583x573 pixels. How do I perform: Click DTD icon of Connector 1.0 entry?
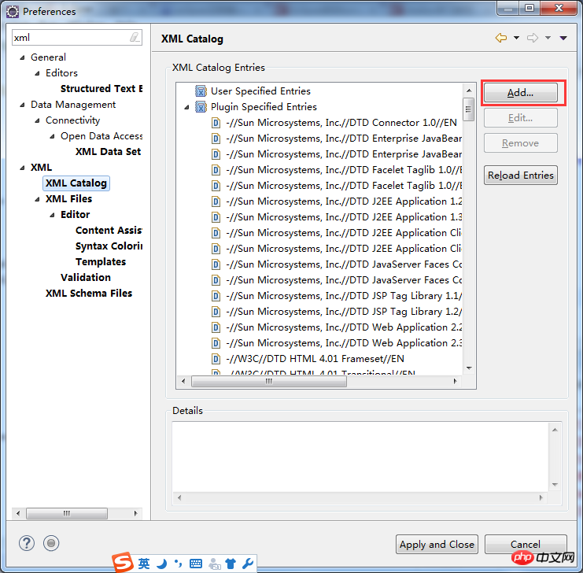(216, 123)
